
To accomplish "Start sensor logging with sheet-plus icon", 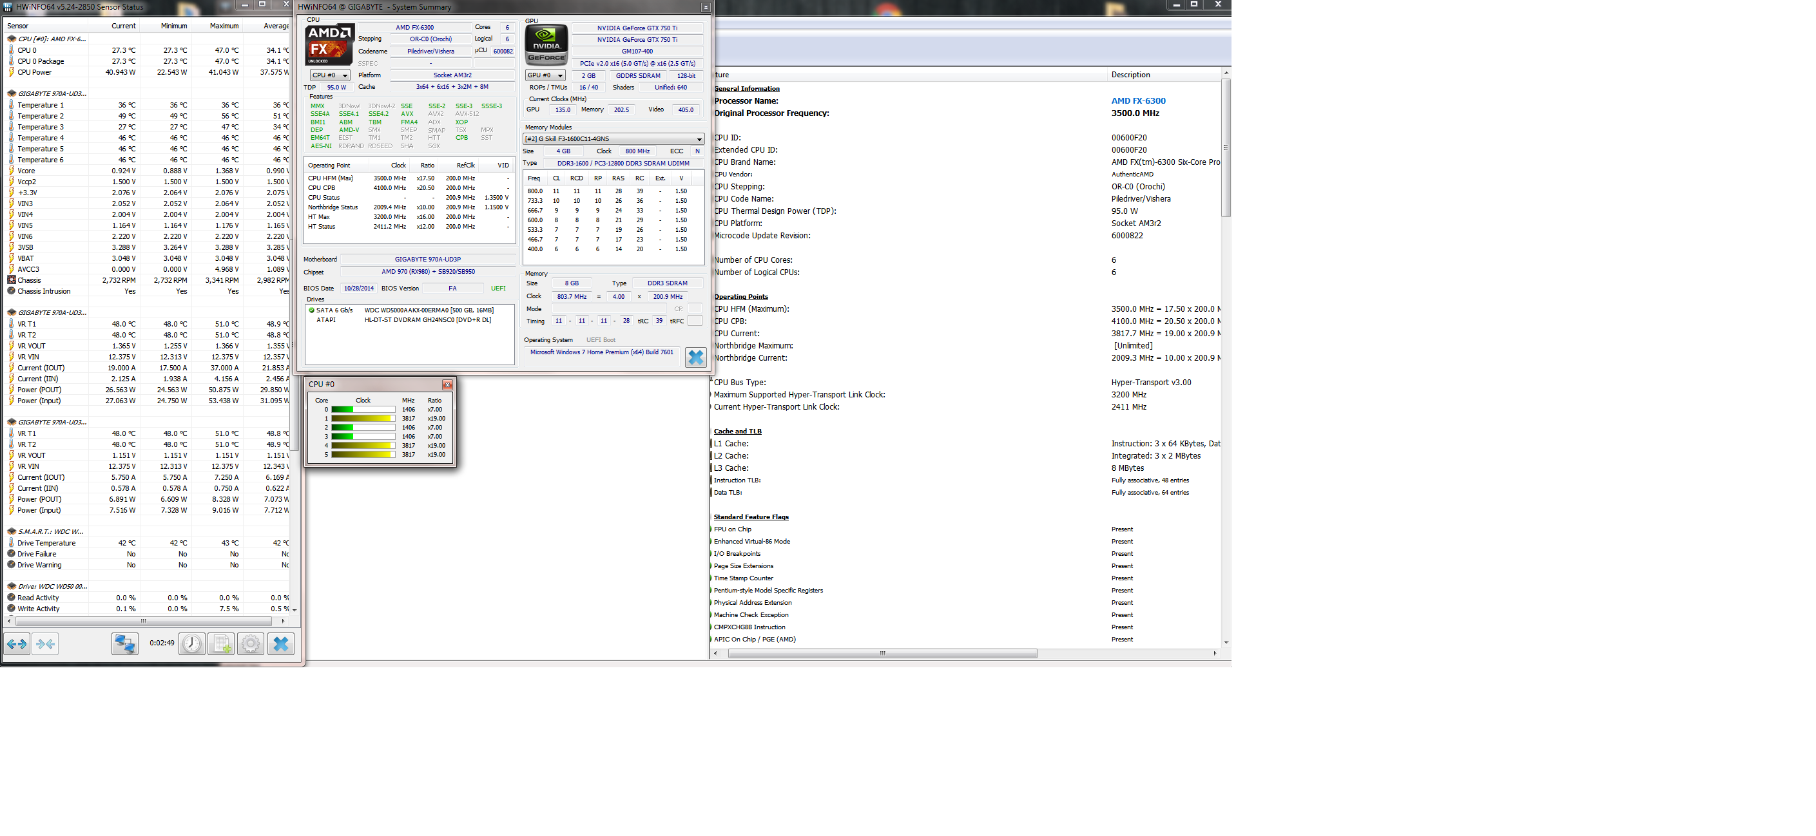I will pos(221,643).
